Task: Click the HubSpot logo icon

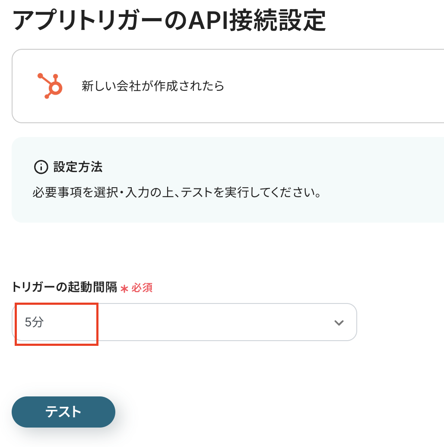Action: tap(50, 86)
